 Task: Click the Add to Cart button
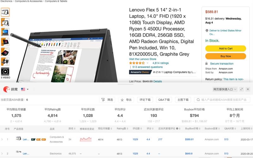click(225, 48)
